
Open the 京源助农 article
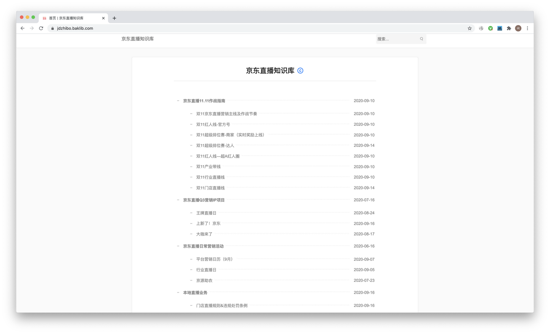click(204, 280)
